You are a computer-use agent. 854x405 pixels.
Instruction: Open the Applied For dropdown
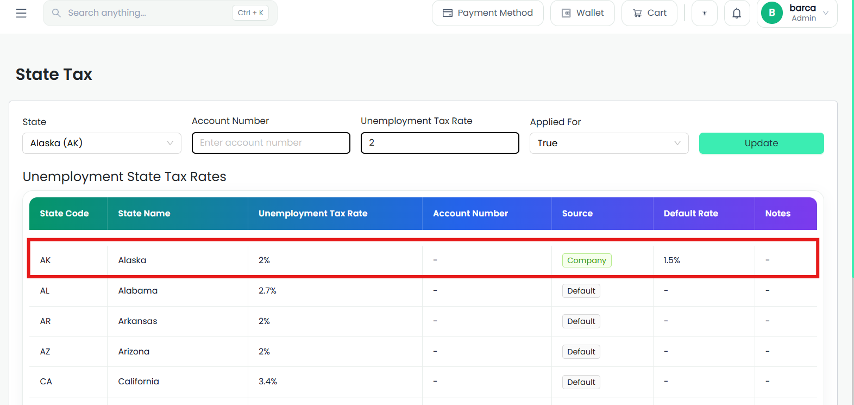pos(609,143)
